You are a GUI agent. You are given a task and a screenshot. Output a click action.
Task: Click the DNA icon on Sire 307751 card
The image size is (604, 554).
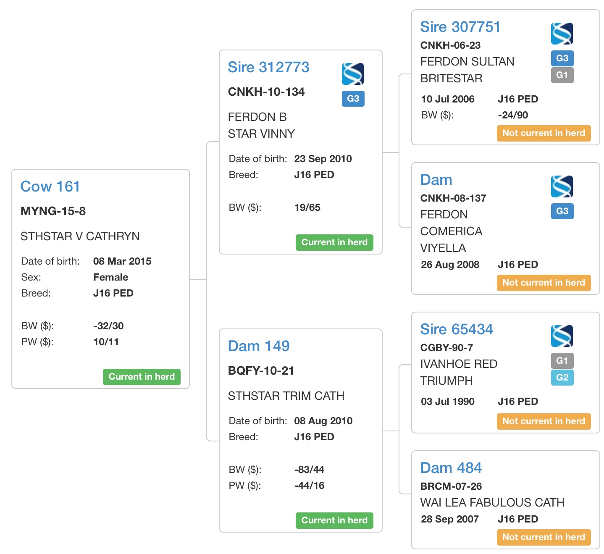562,34
